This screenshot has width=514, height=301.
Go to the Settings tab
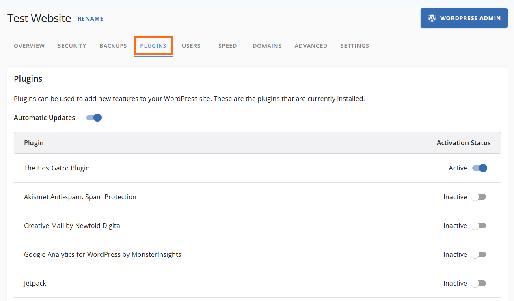(x=355, y=46)
